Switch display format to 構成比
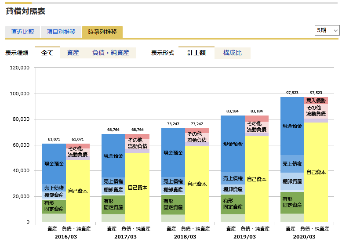This screenshot has height=242, width=342. click(x=233, y=53)
